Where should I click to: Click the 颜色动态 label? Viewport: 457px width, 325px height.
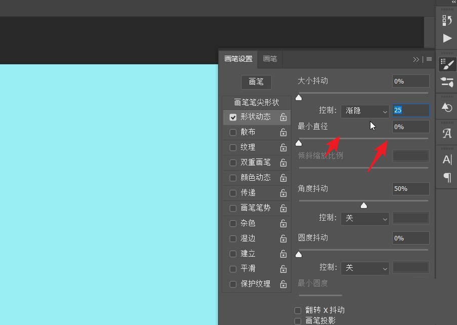tap(255, 178)
